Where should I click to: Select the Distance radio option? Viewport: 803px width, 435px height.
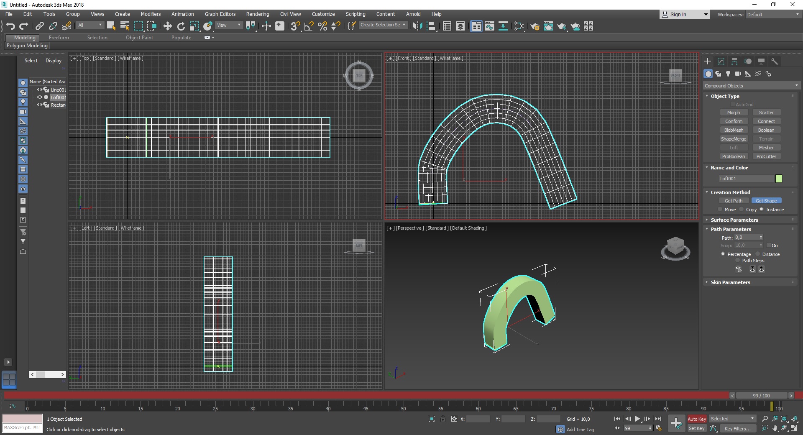click(x=757, y=254)
